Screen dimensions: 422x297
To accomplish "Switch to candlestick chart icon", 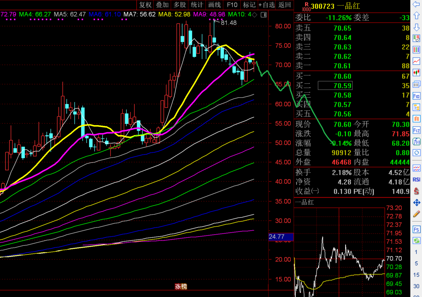I will pyautogui.click(x=416, y=73).
